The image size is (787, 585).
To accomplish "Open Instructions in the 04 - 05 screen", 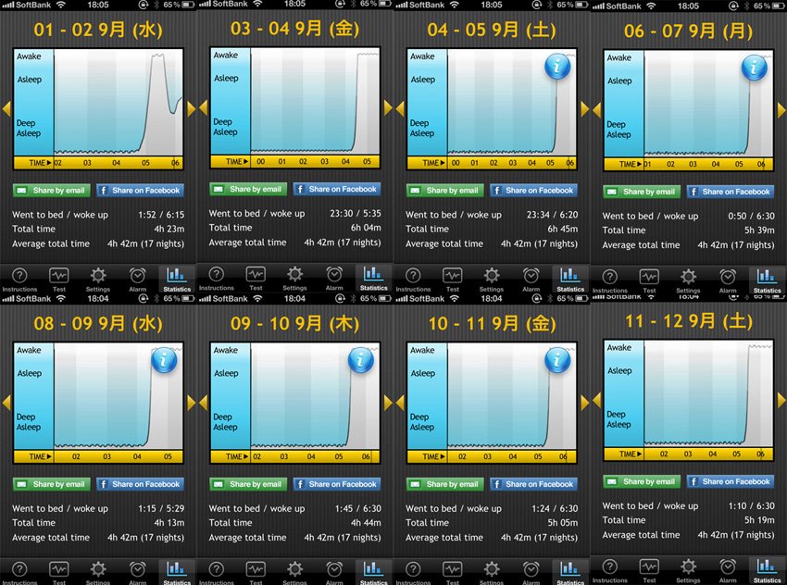I will click(413, 279).
